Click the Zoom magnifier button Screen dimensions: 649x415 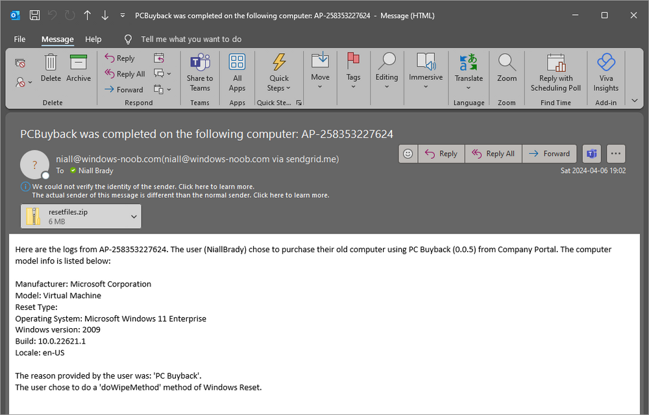[507, 68]
